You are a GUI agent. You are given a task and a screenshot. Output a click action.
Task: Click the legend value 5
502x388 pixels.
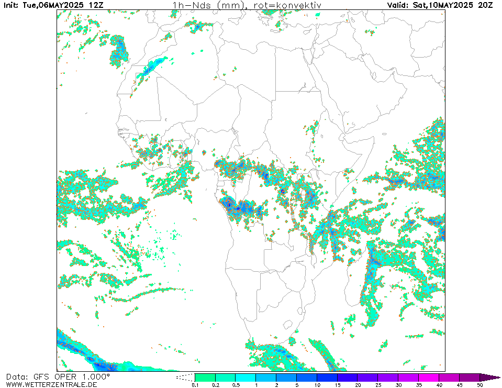coord(297,385)
